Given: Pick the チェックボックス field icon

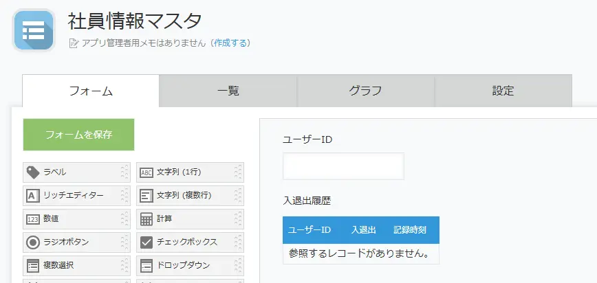Looking at the screenshot, I should (146, 242).
